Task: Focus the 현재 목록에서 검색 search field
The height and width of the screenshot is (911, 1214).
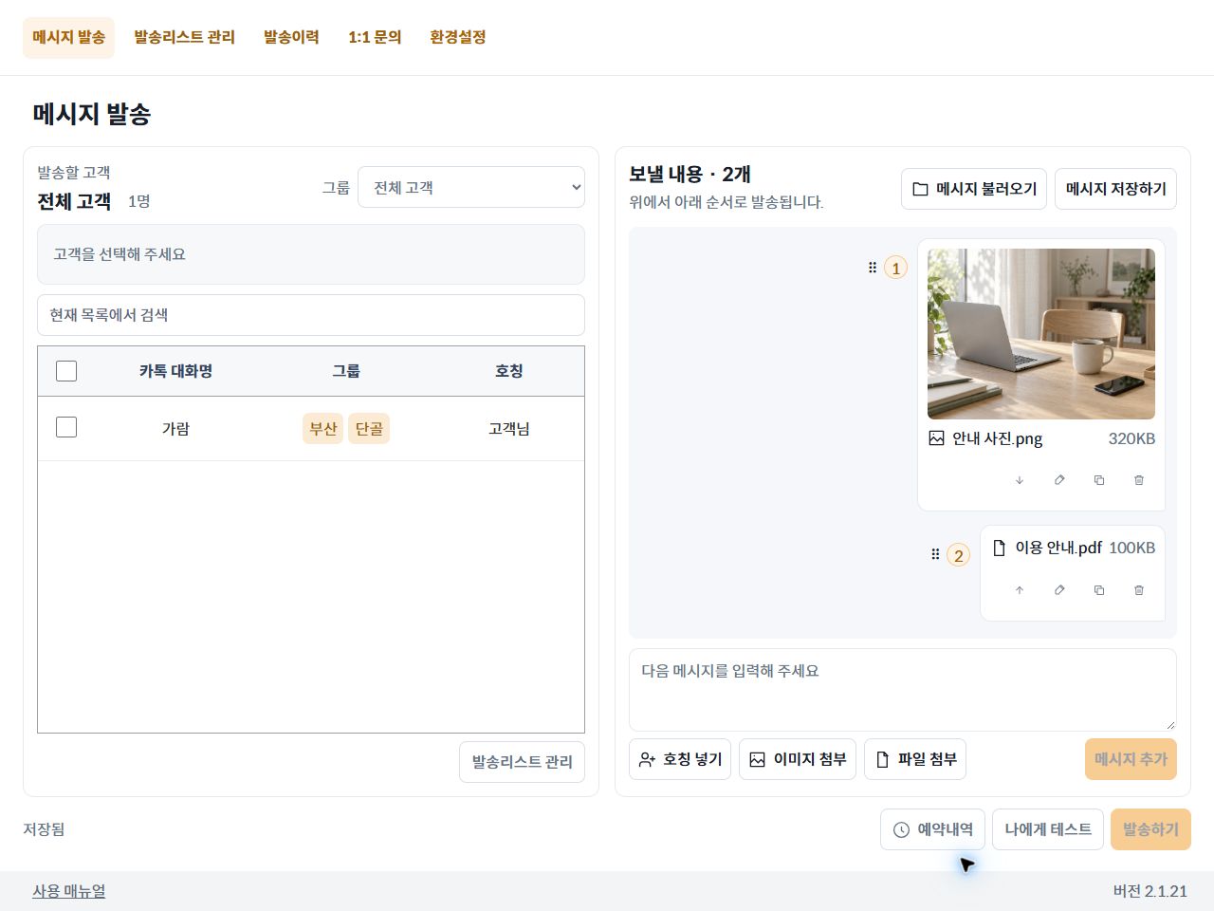Action: (x=311, y=315)
